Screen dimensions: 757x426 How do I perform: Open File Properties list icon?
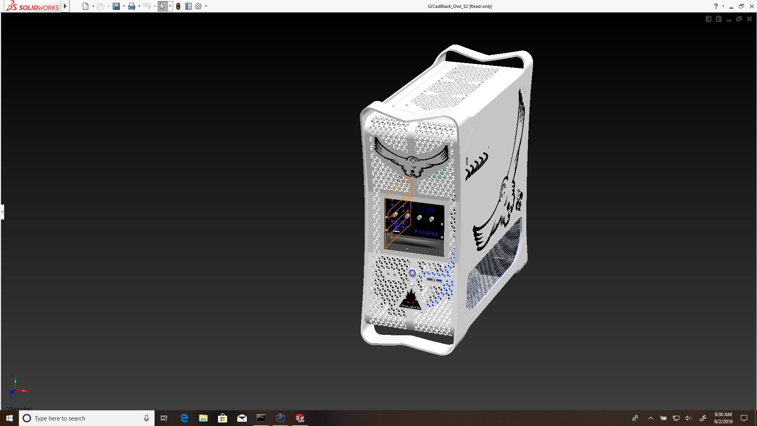188,6
